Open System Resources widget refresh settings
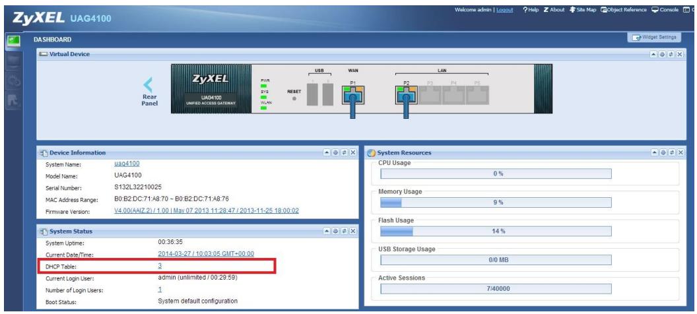Image resolution: width=697 pixels, height=314 pixels. coord(663,152)
